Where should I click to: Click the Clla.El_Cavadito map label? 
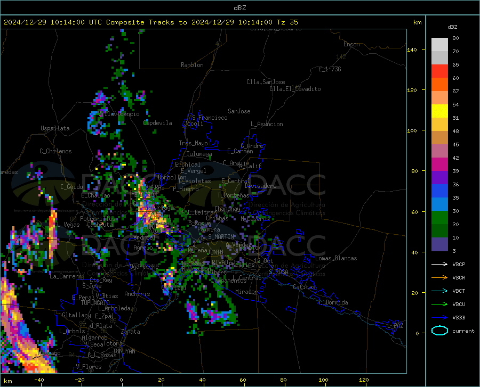click(295, 89)
